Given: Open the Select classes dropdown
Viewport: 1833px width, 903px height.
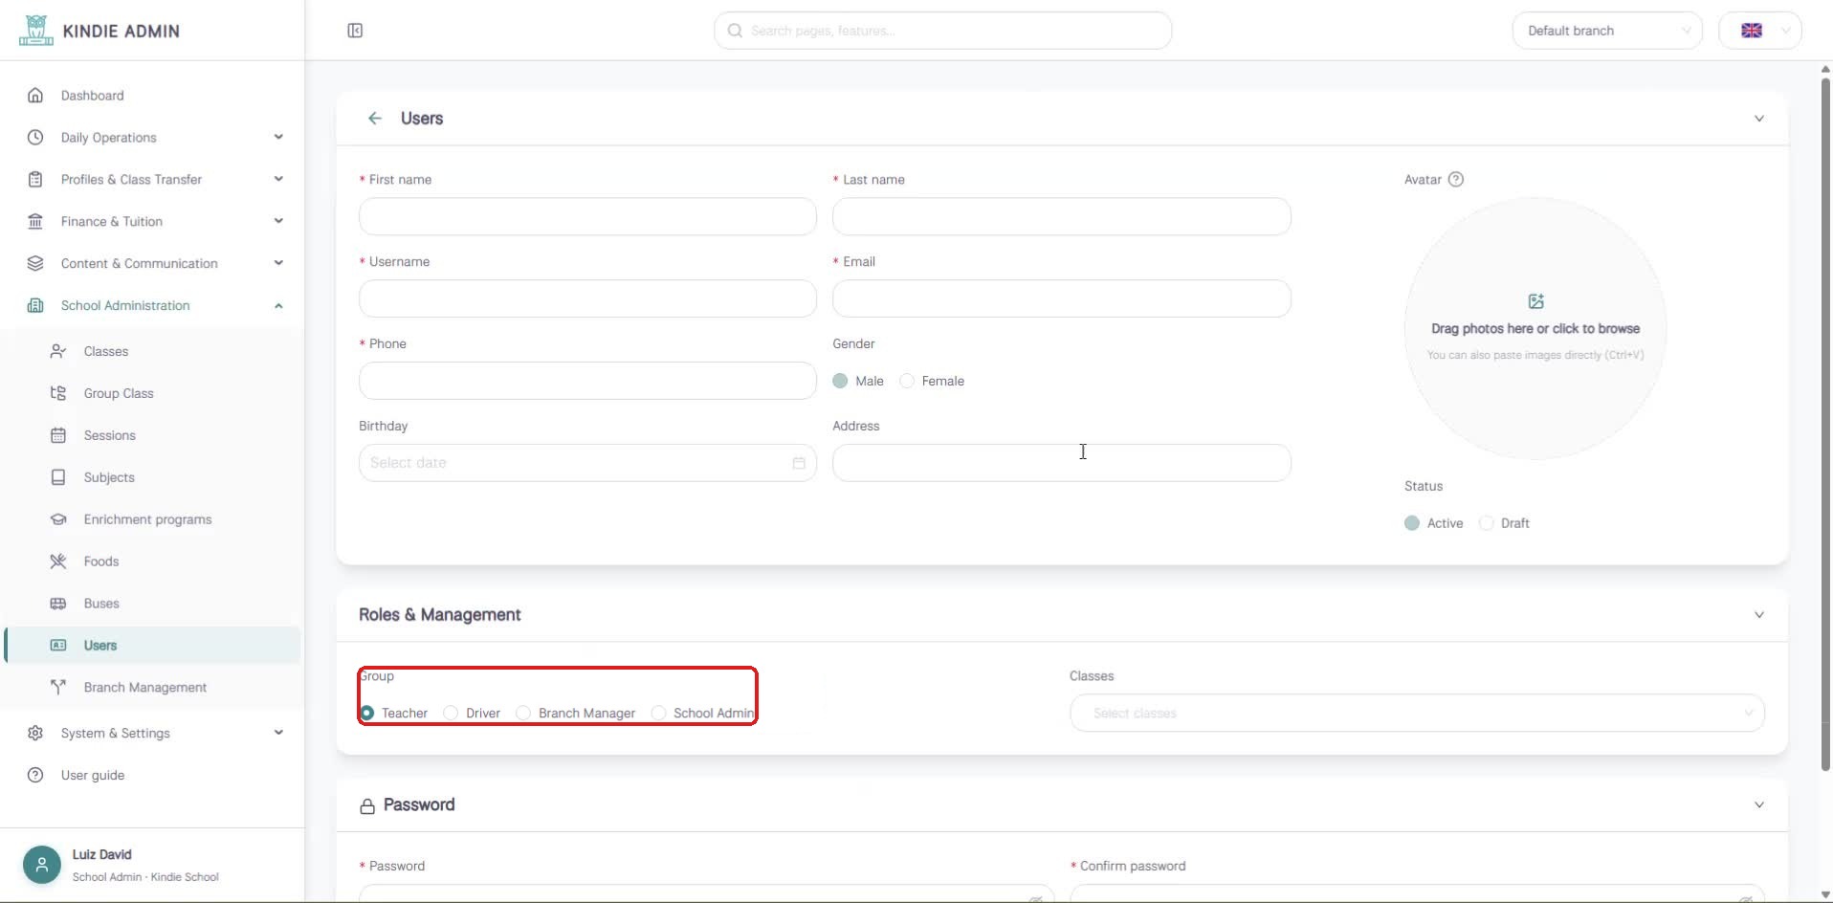Looking at the screenshot, I should (1417, 714).
